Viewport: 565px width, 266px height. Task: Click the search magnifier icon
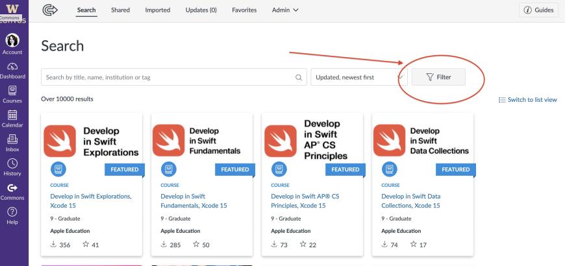click(298, 77)
